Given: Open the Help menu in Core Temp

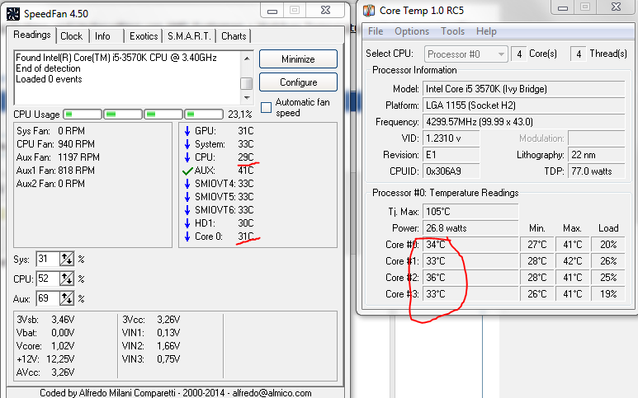Looking at the screenshot, I should pyautogui.click(x=486, y=31).
